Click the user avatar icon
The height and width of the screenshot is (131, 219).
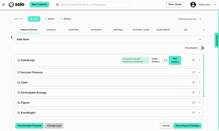pyautogui.click(x=193, y=5)
